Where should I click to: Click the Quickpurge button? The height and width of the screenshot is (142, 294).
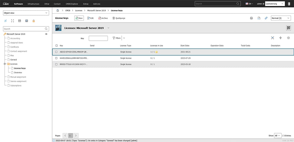pos(119,18)
